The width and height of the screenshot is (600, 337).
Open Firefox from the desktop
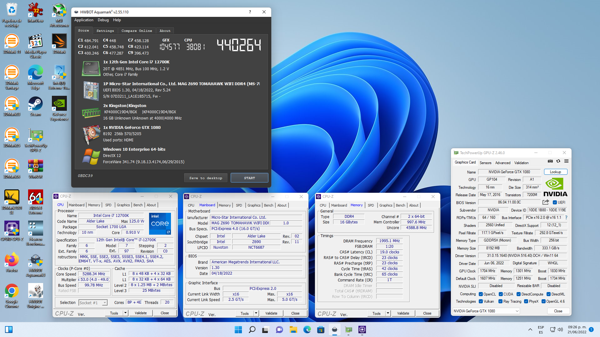point(12,262)
